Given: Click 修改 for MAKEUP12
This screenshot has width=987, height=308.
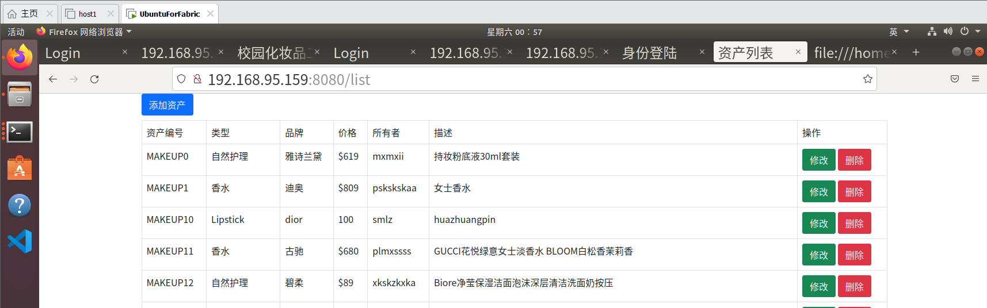Looking at the screenshot, I should [x=819, y=286].
